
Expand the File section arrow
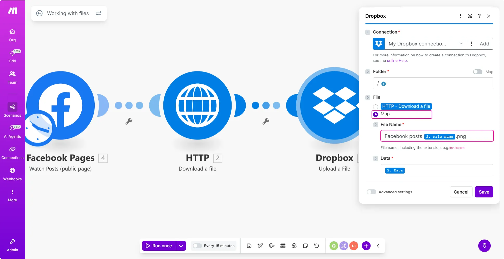[x=368, y=97]
